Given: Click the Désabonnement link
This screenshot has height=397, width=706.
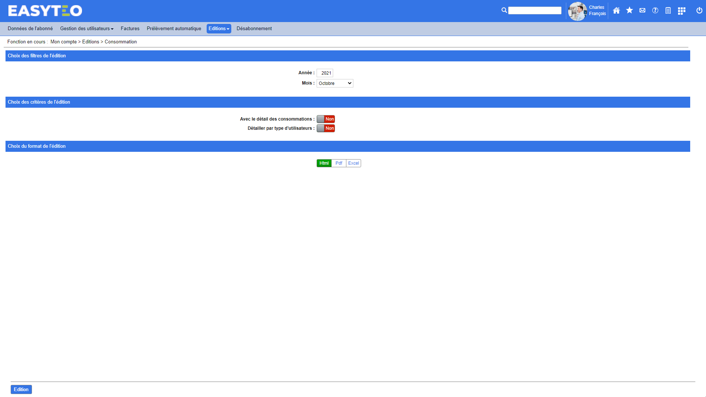Looking at the screenshot, I should (x=254, y=29).
